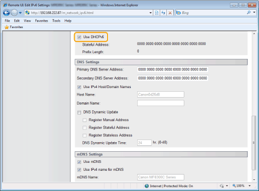Screen dimensions: 259x191
Task: Open the search provider dropdown arrow
Action: click(254, 13)
